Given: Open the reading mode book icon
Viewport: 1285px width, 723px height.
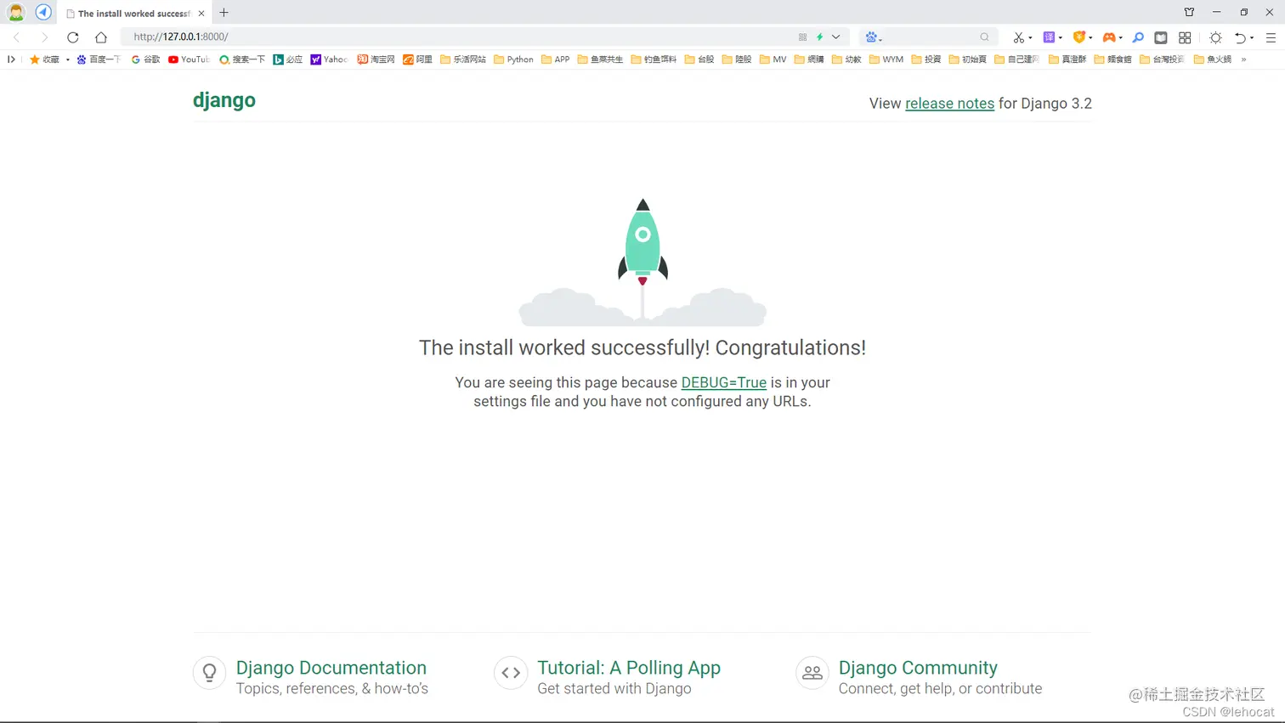Looking at the screenshot, I should click(1161, 37).
